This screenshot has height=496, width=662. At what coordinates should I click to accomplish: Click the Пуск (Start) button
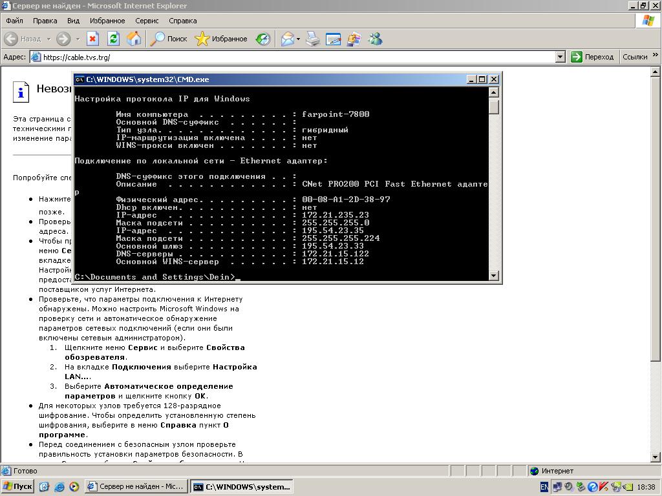17,486
